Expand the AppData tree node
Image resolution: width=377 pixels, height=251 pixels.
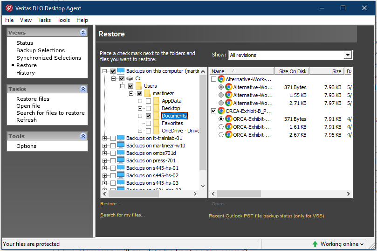140,101
